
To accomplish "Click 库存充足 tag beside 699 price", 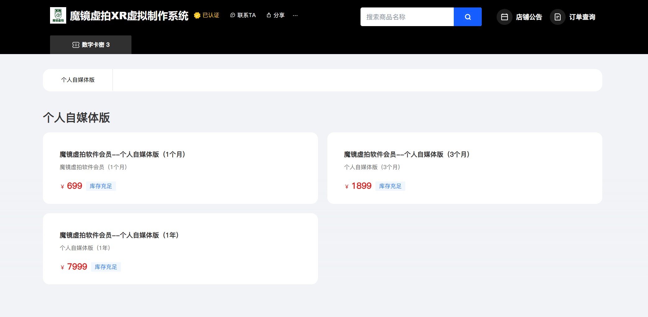I will (x=101, y=186).
